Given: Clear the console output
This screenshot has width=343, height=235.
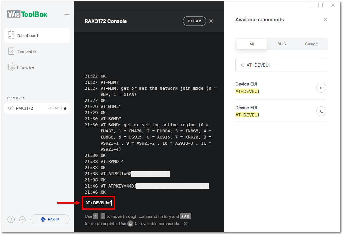Looking at the screenshot, I should pyautogui.click(x=194, y=21).
